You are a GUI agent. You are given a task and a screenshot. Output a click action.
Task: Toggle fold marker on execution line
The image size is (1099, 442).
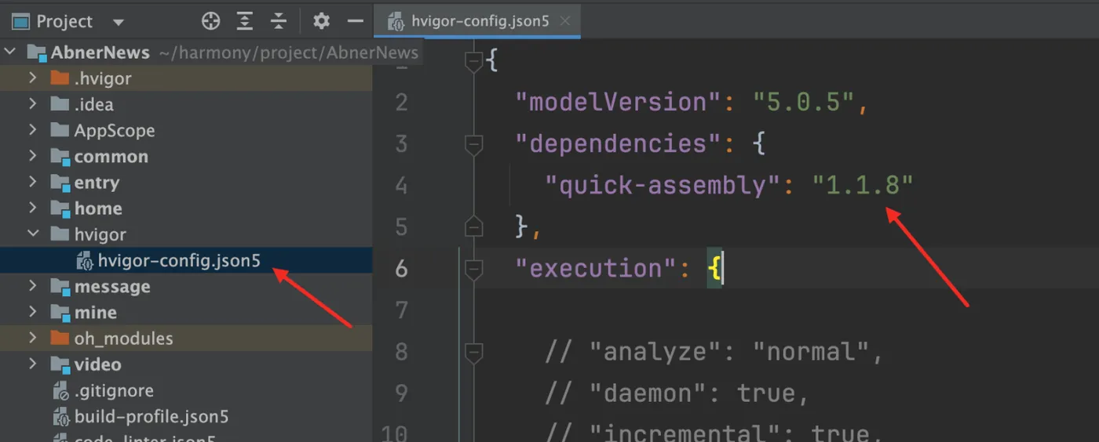(x=473, y=269)
